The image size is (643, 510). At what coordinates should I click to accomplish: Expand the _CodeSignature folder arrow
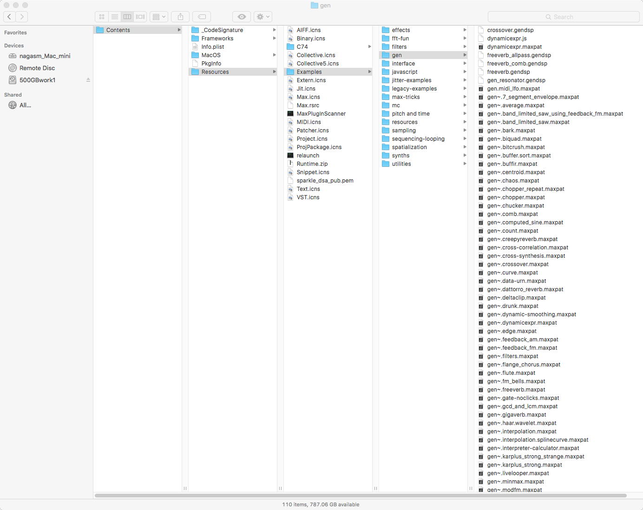275,30
